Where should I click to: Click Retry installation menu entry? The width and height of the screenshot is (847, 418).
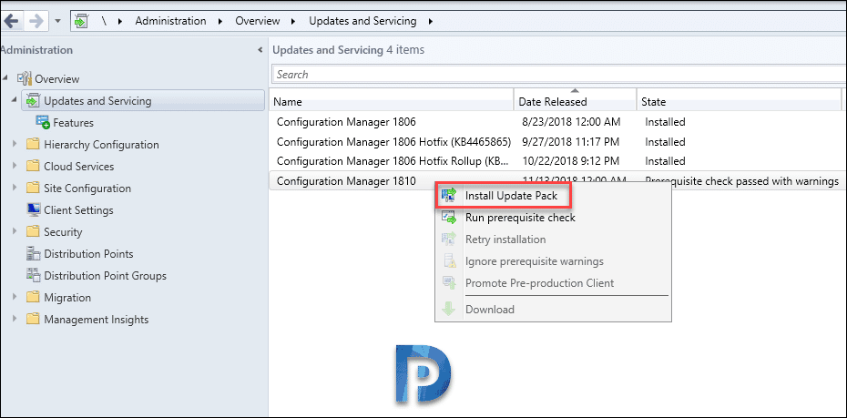tap(553, 240)
